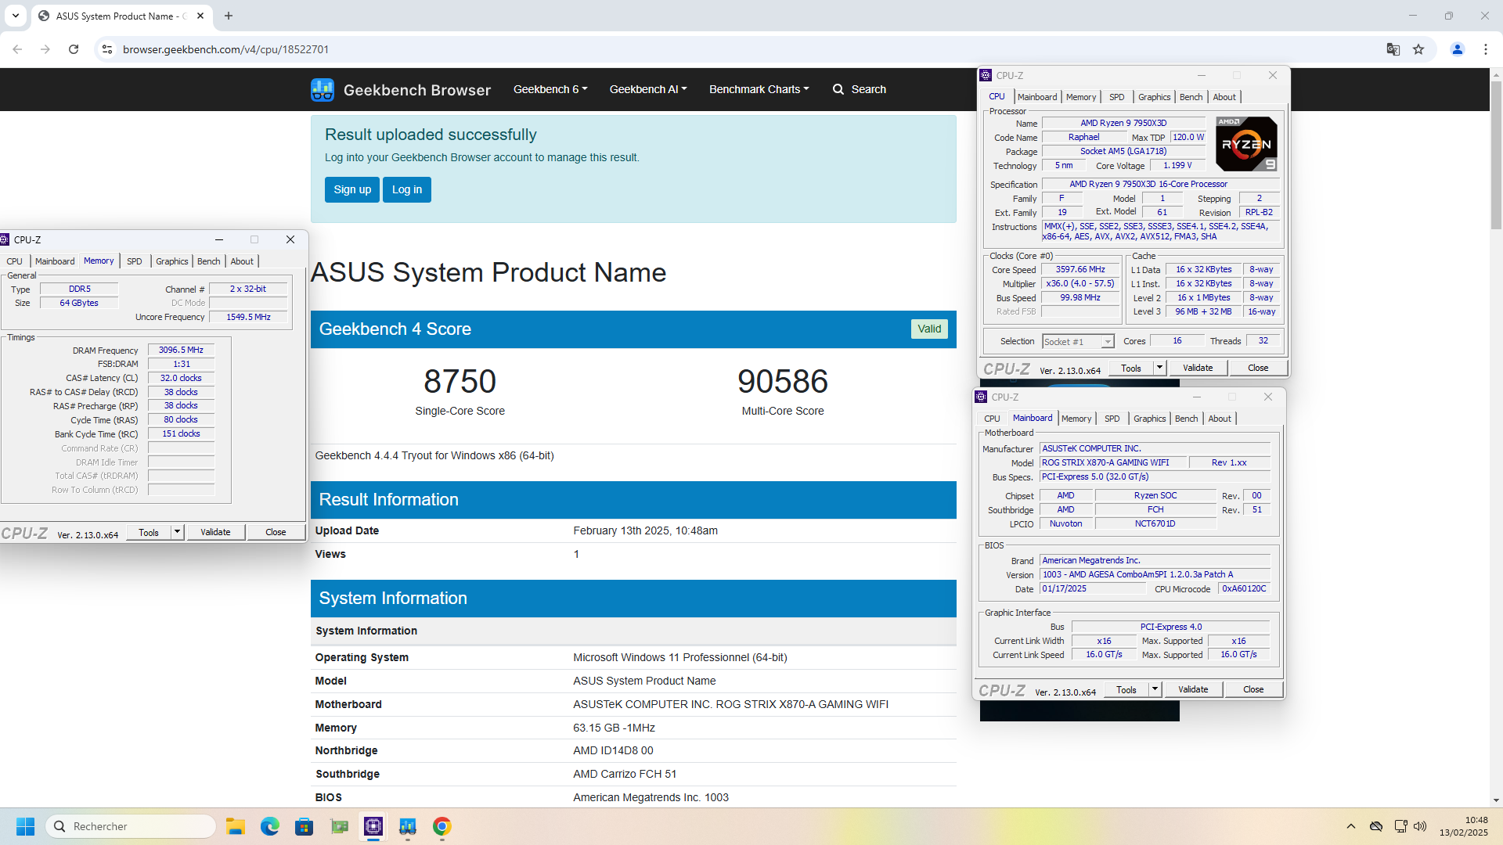Viewport: 1503px width, 845px height.
Task: Open File Explorer from the taskbar
Action: 236,826
